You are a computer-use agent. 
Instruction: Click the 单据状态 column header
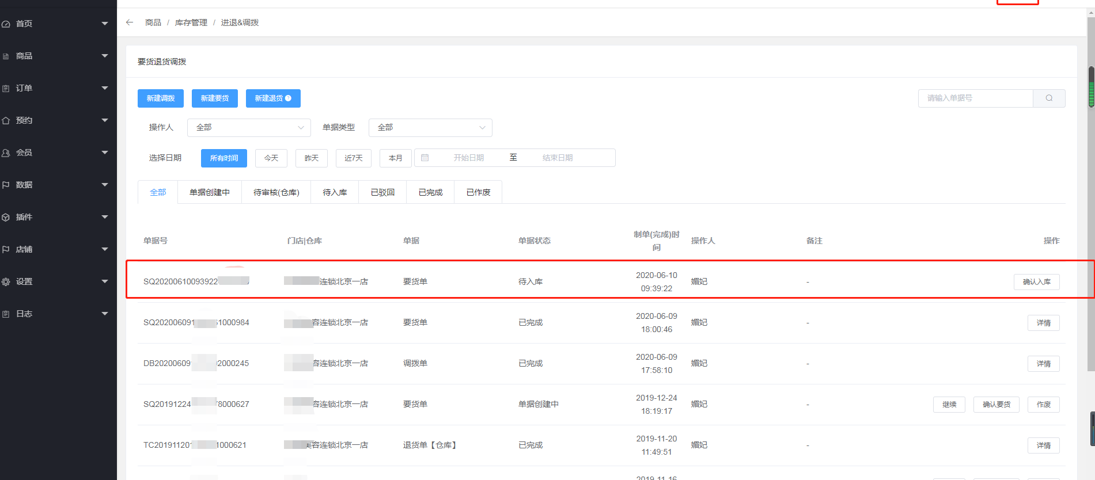(x=535, y=241)
